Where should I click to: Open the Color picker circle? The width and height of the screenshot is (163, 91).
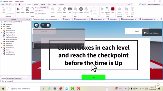[81, 9]
